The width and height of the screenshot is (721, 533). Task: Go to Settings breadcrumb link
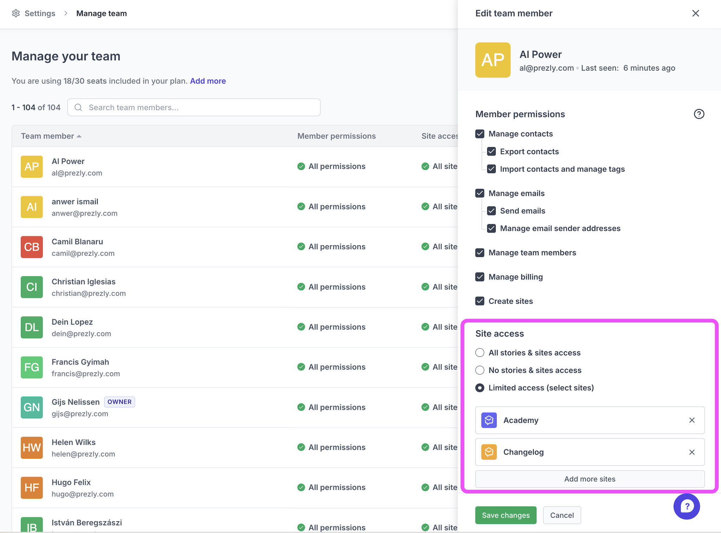40,13
